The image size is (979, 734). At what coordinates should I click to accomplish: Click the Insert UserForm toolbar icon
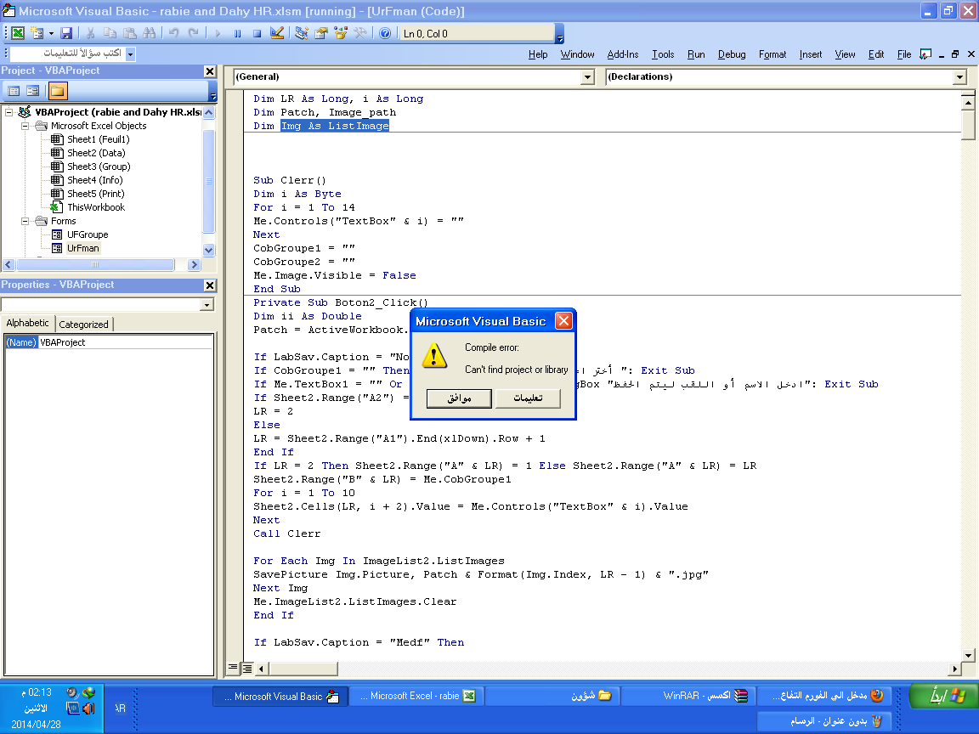coord(37,33)
